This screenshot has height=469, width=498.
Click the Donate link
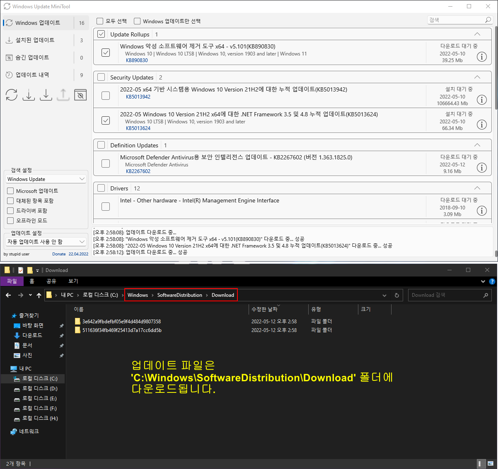tap(59, 254)
